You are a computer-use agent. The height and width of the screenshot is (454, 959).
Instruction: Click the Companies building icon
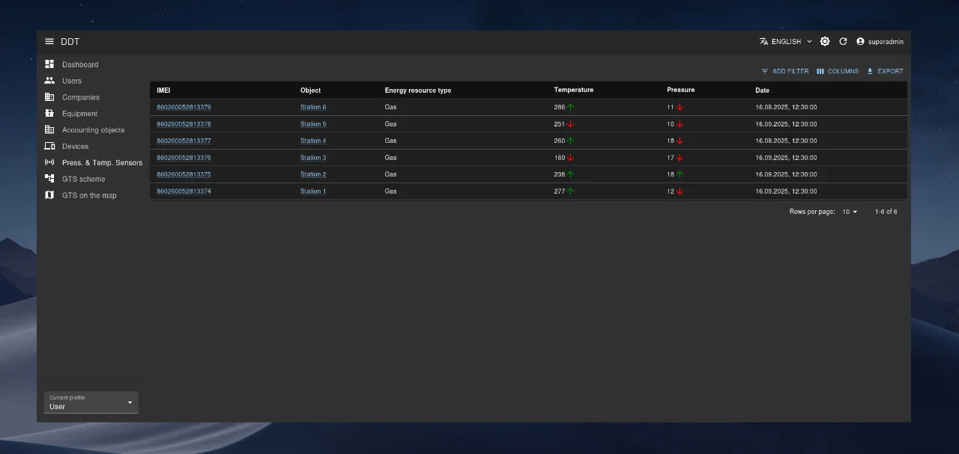point(49,97)
